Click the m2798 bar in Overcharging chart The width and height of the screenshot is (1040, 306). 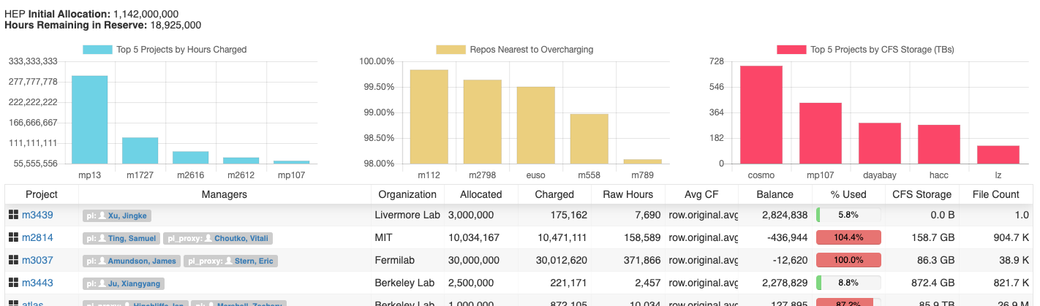[482, 121]
